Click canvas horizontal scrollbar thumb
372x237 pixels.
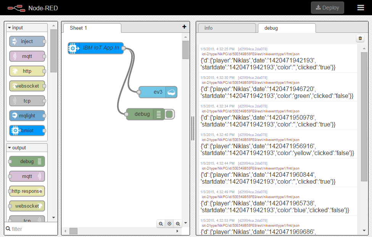73,231
